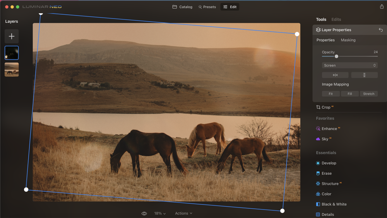Open the Erase tool

[x=324, y=174]
